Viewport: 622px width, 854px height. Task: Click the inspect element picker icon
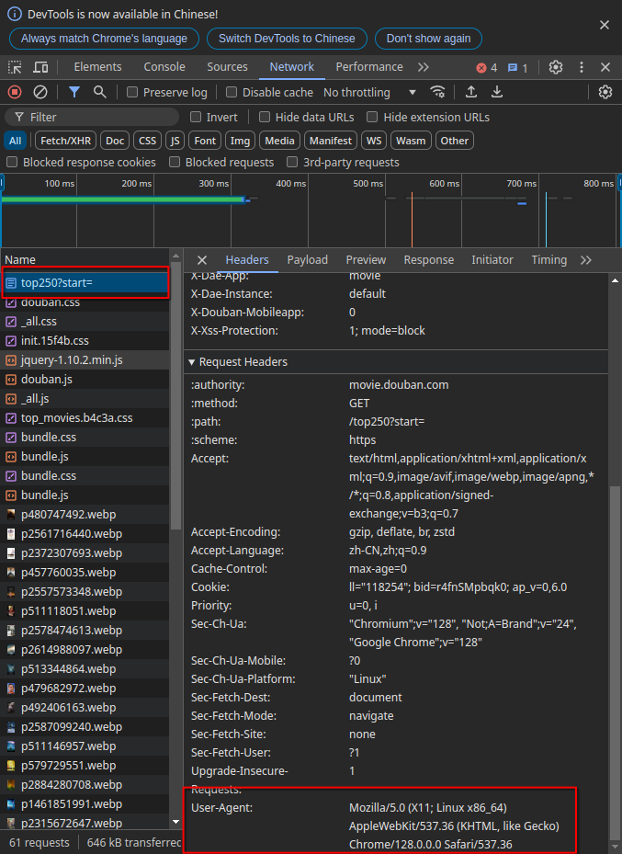click(x=16, y=67)
